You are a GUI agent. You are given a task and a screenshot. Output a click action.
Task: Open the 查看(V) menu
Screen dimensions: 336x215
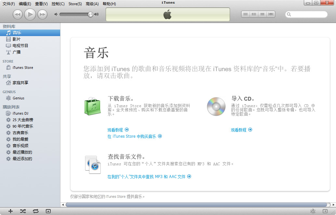pyautogui.click(x=41, y=4)
